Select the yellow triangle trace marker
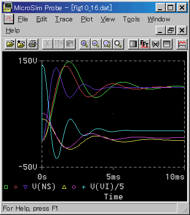The width and height of the screenshot is (190, 215). pyautogui.click(x=64, y=187)
